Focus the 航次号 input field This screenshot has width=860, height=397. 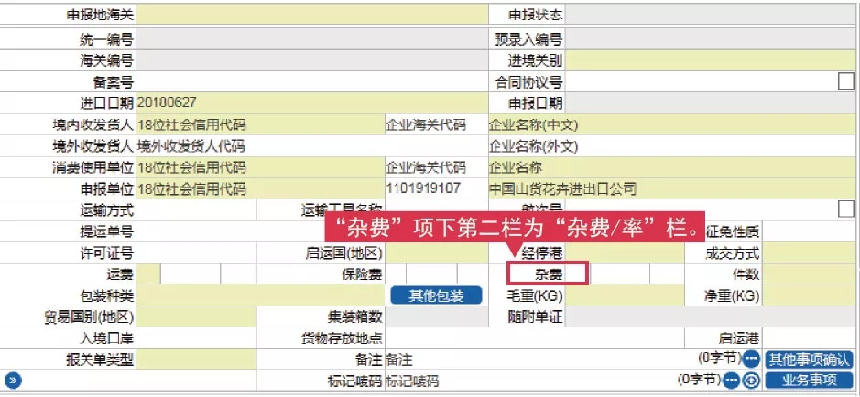coord(701,209)
